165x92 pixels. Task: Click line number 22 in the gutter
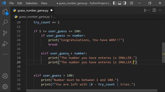pyautogui.click(x=19, y=31)
